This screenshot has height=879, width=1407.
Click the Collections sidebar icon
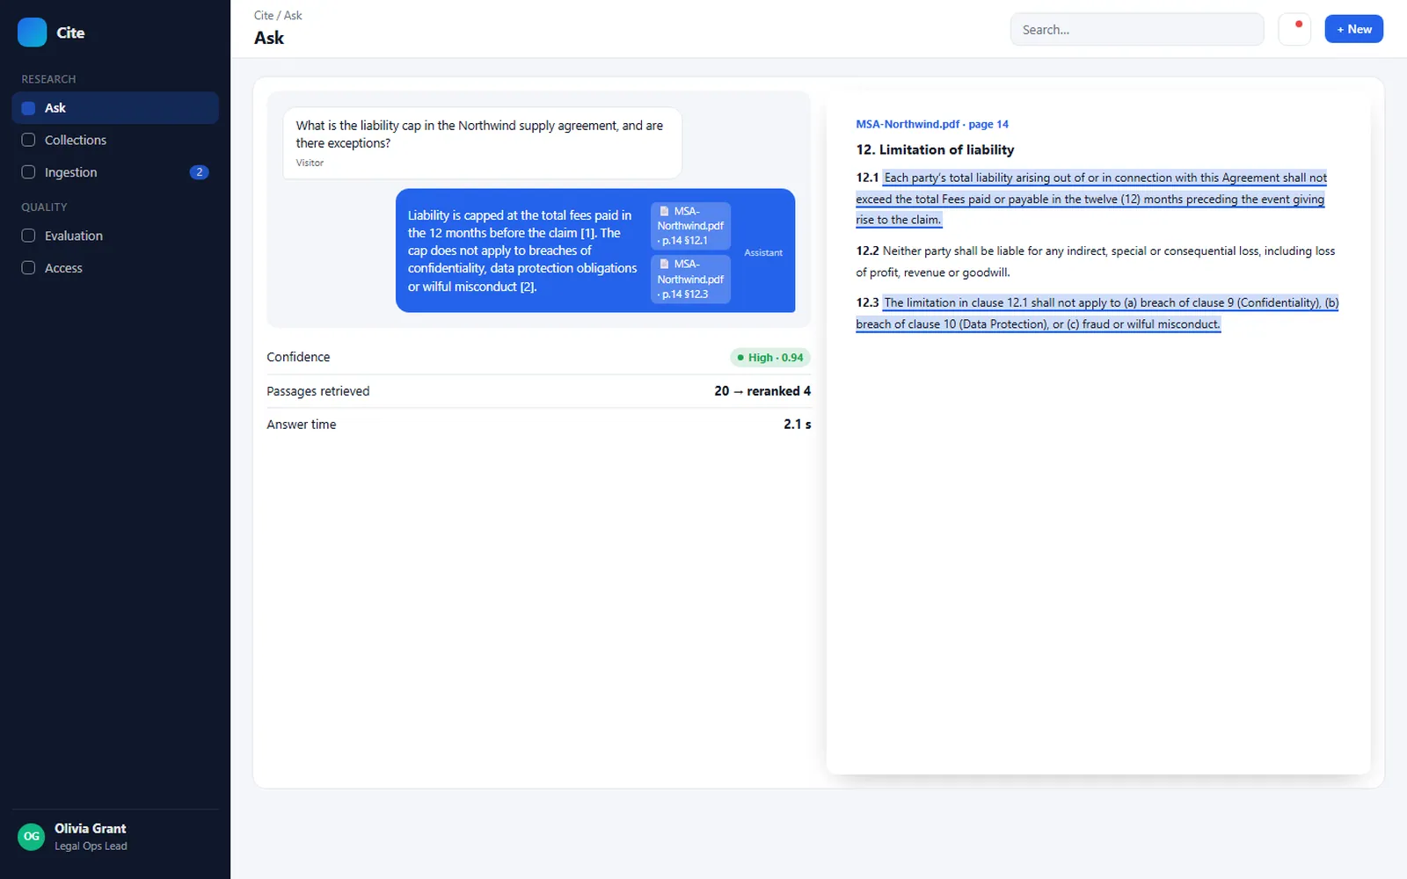[x=28, y=140]
